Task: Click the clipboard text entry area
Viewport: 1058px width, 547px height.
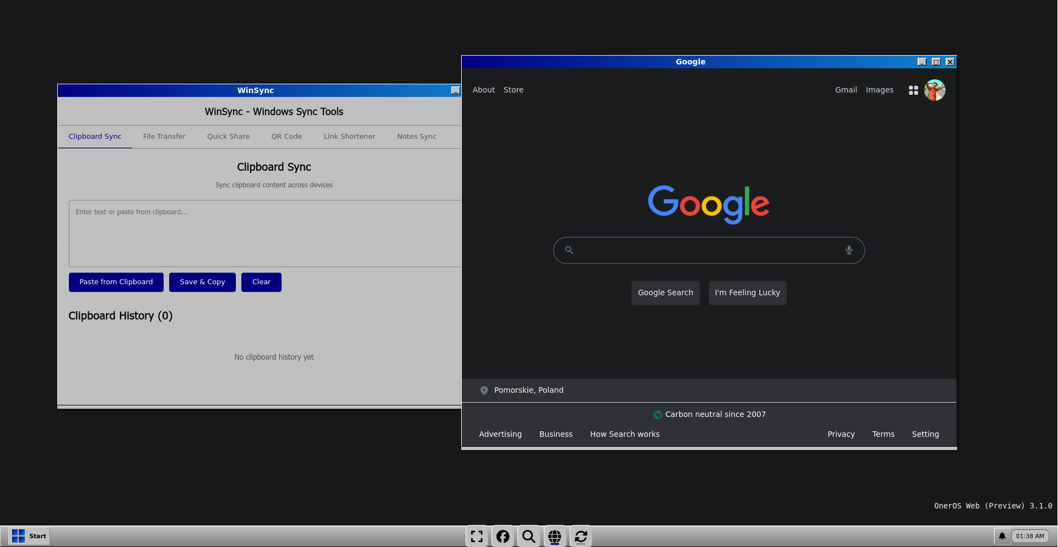Action: point(265,234)
